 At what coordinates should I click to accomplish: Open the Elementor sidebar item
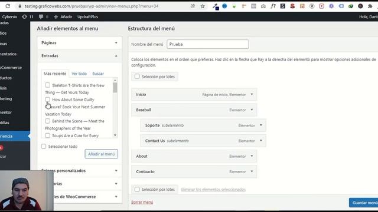click(6, 112)
